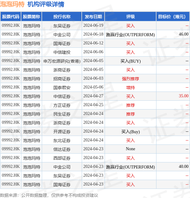This screenshot has width=190, height=198.
Task: Click 东吴证券 in the 2024-06-19 row
Action: click(x=62, y=26)
